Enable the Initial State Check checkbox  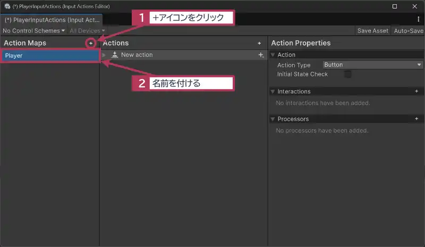tap(347, 75)
